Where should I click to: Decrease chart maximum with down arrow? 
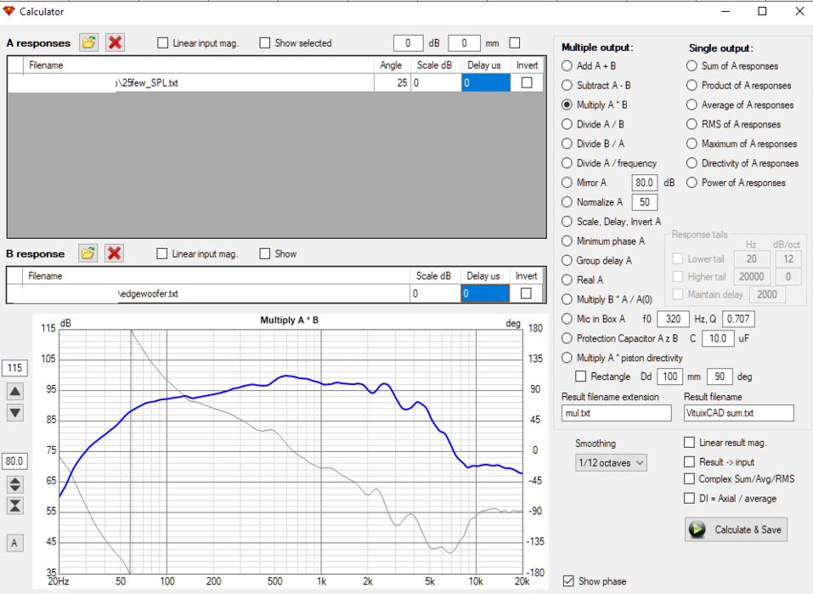15,412
